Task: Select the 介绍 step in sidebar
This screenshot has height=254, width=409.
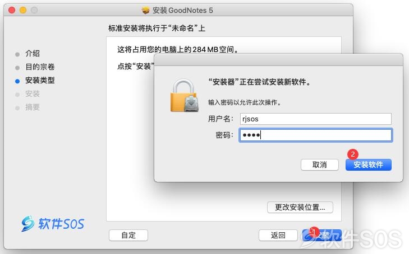Action: click(x=33, y=54)
